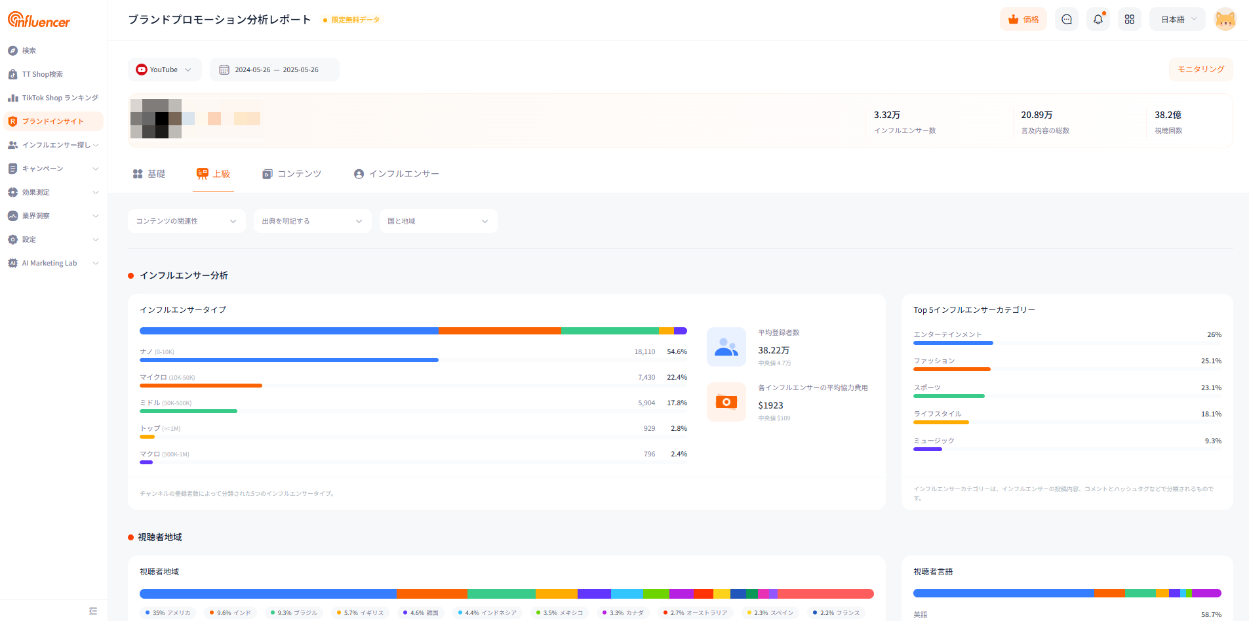The height and width of the screenshot is (621, 1249).
Task: Go to TikTok Shop ランキング
Action: [x=59, y=98]
